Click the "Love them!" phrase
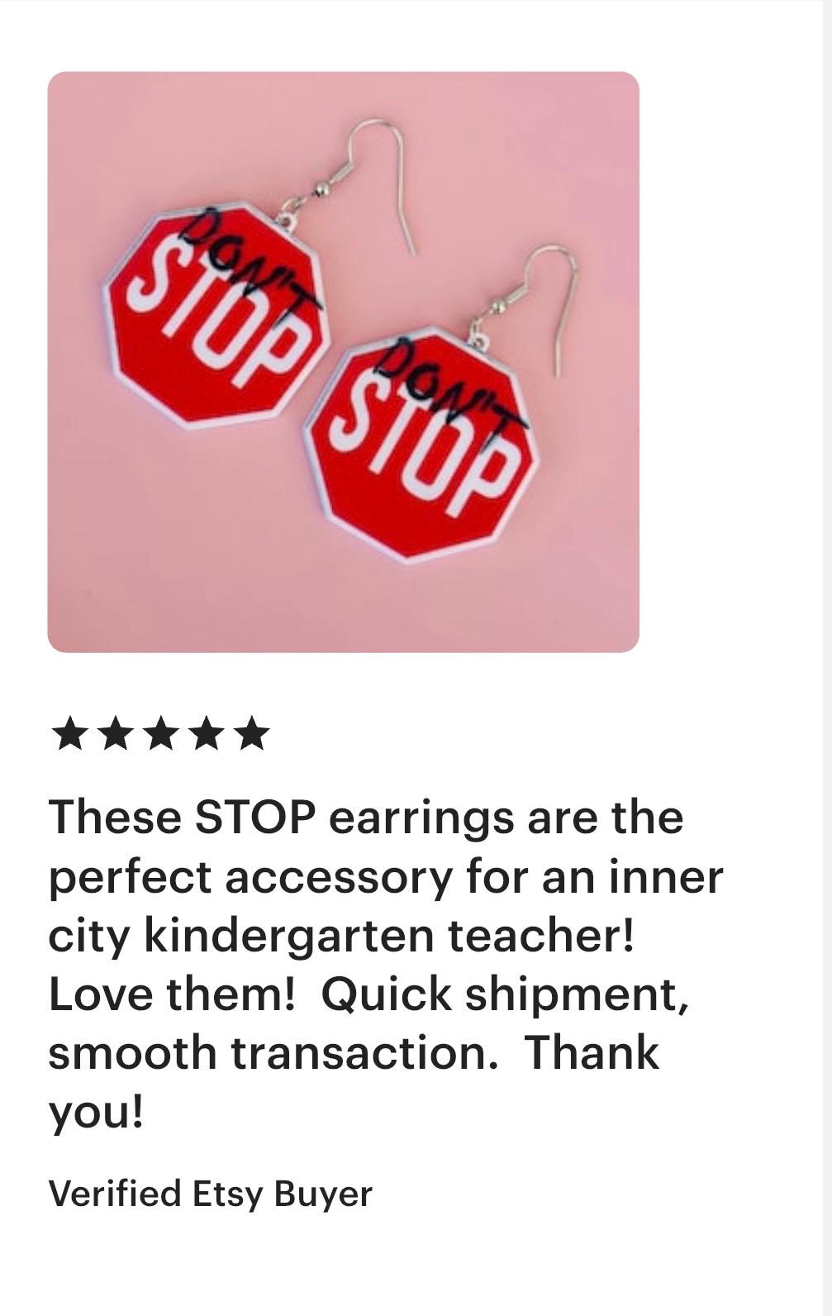 point(172,994)
